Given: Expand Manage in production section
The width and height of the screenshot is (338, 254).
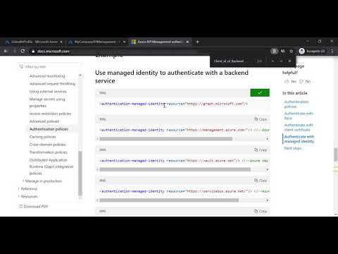Looking at the screenshot, I should tap(42, 181).
